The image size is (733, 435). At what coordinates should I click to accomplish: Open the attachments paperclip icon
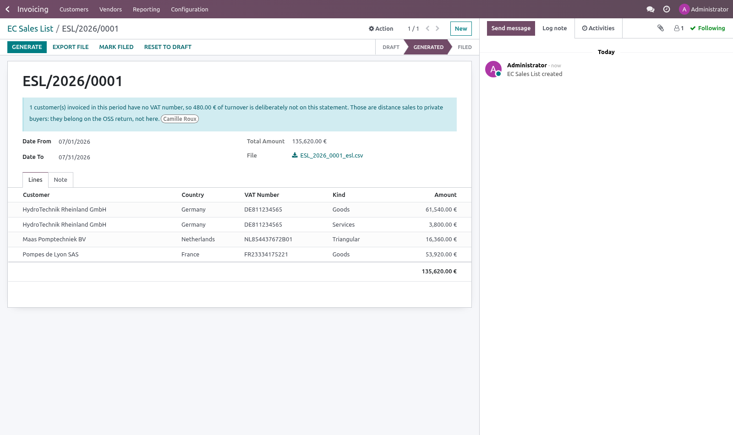pos(661,28)
